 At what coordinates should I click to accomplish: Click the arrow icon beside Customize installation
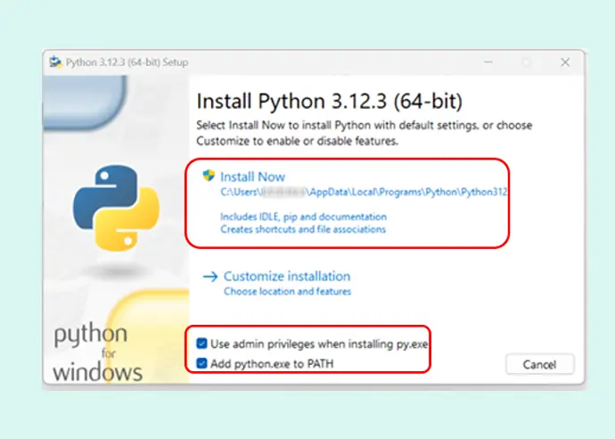pos(210,277)
